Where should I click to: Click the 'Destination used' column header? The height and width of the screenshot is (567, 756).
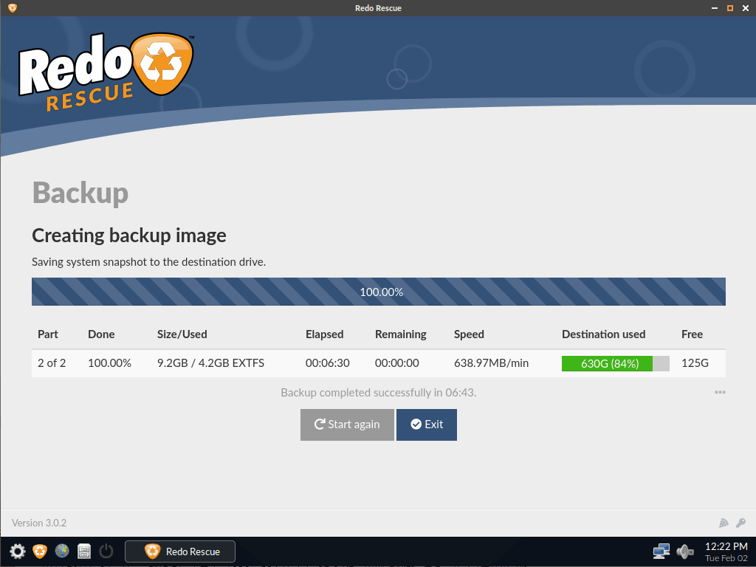[604, 334]
